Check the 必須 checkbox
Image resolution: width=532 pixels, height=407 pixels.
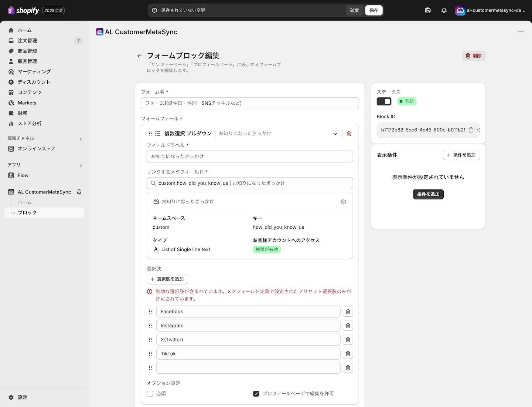click(x=150, y=394)
